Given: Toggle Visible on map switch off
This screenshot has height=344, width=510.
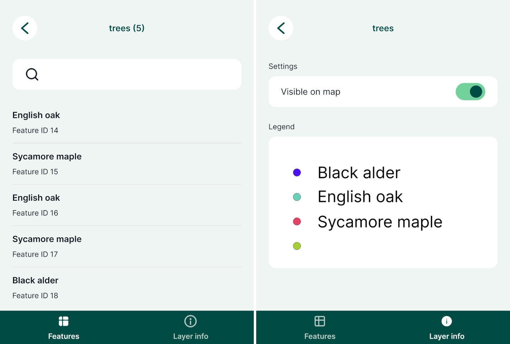Looking at the screenshot, I should pos(470,92).
